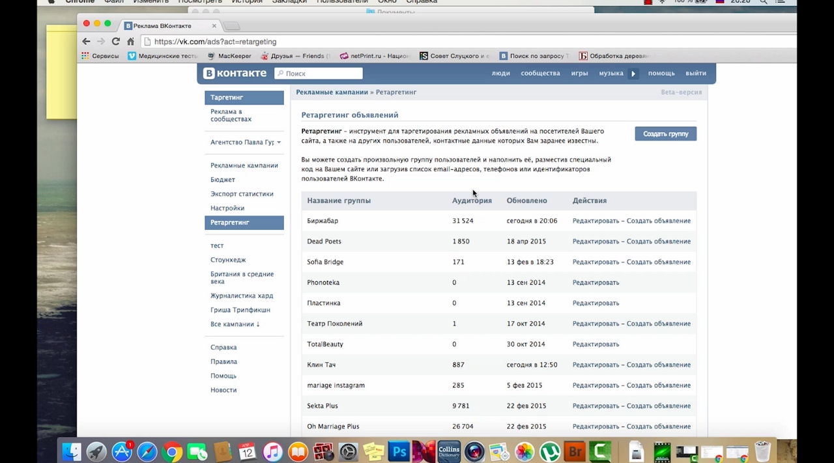This screenshot has height=463, width=834.
Task: Open iBooks from the Dock
Action: tap(298, 451)
